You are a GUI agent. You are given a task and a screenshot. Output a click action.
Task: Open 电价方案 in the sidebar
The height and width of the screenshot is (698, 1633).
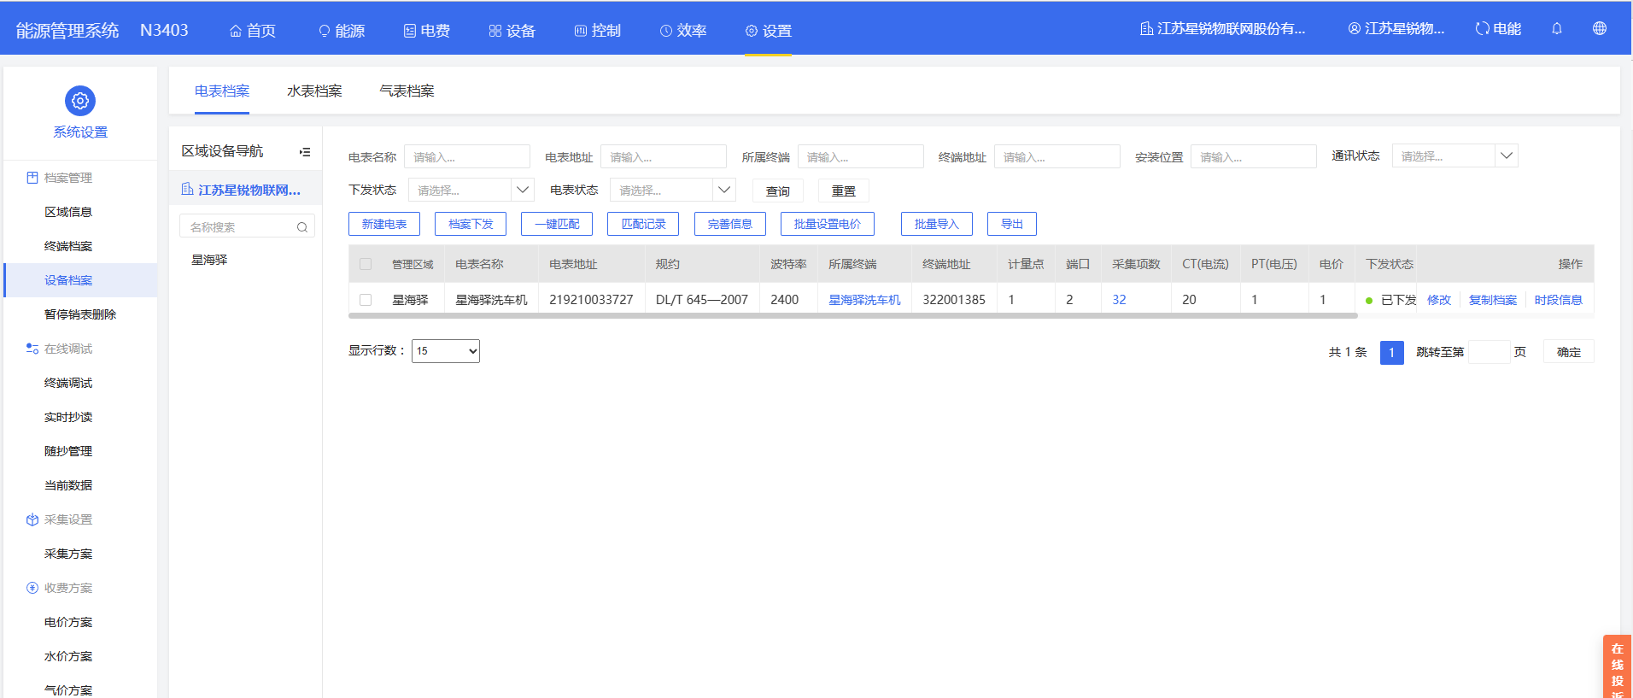coord(68,622)
